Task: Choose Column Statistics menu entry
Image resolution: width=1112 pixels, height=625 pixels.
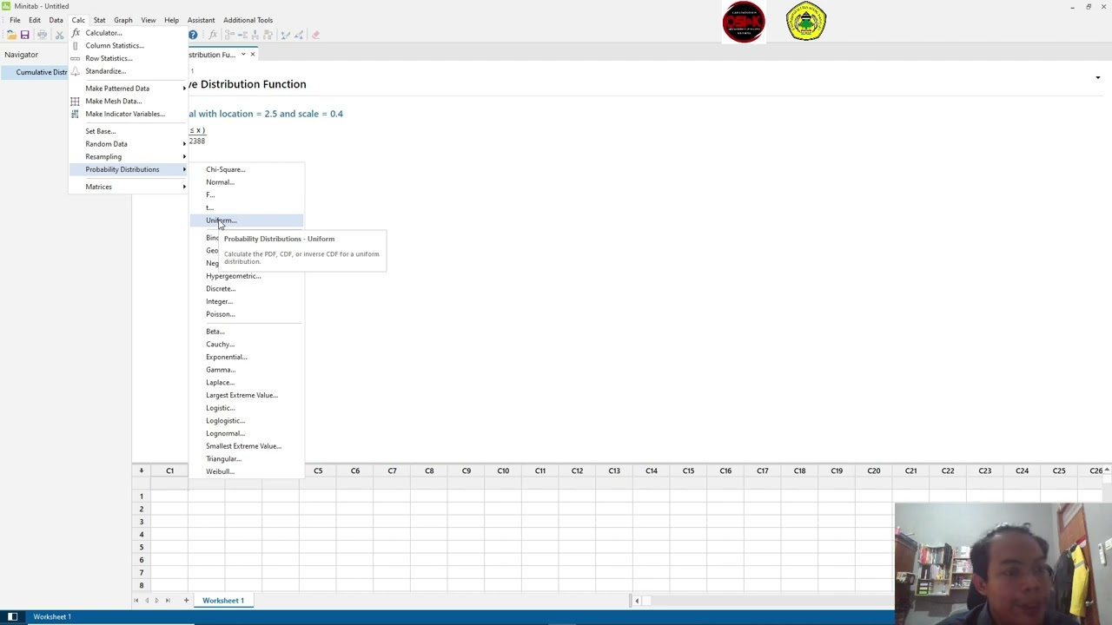Action: point(129,45)
